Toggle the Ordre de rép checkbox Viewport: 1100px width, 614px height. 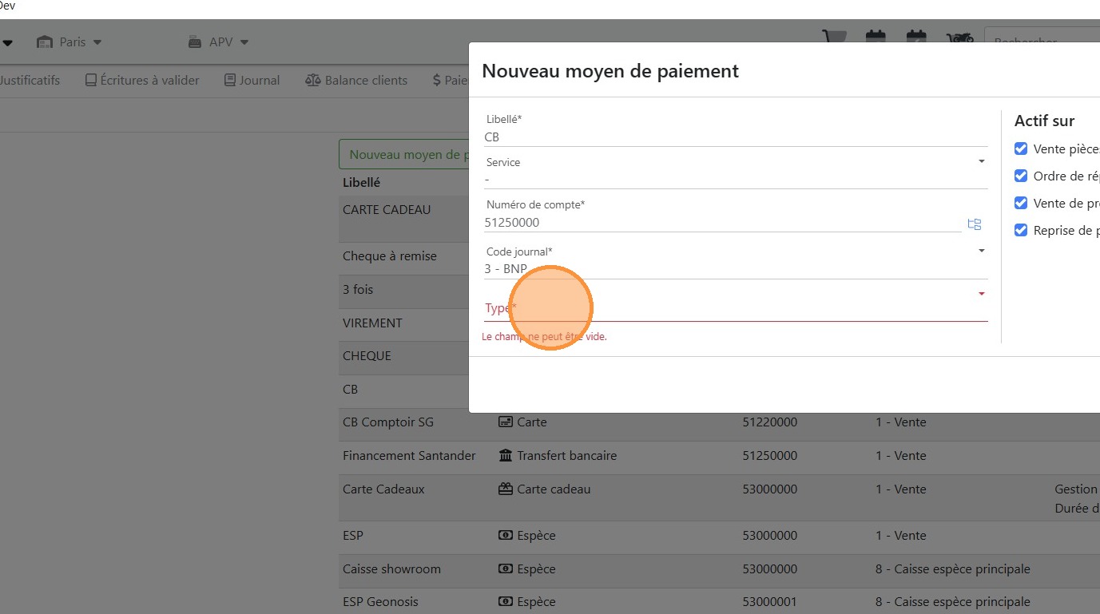coord(1021,176)
